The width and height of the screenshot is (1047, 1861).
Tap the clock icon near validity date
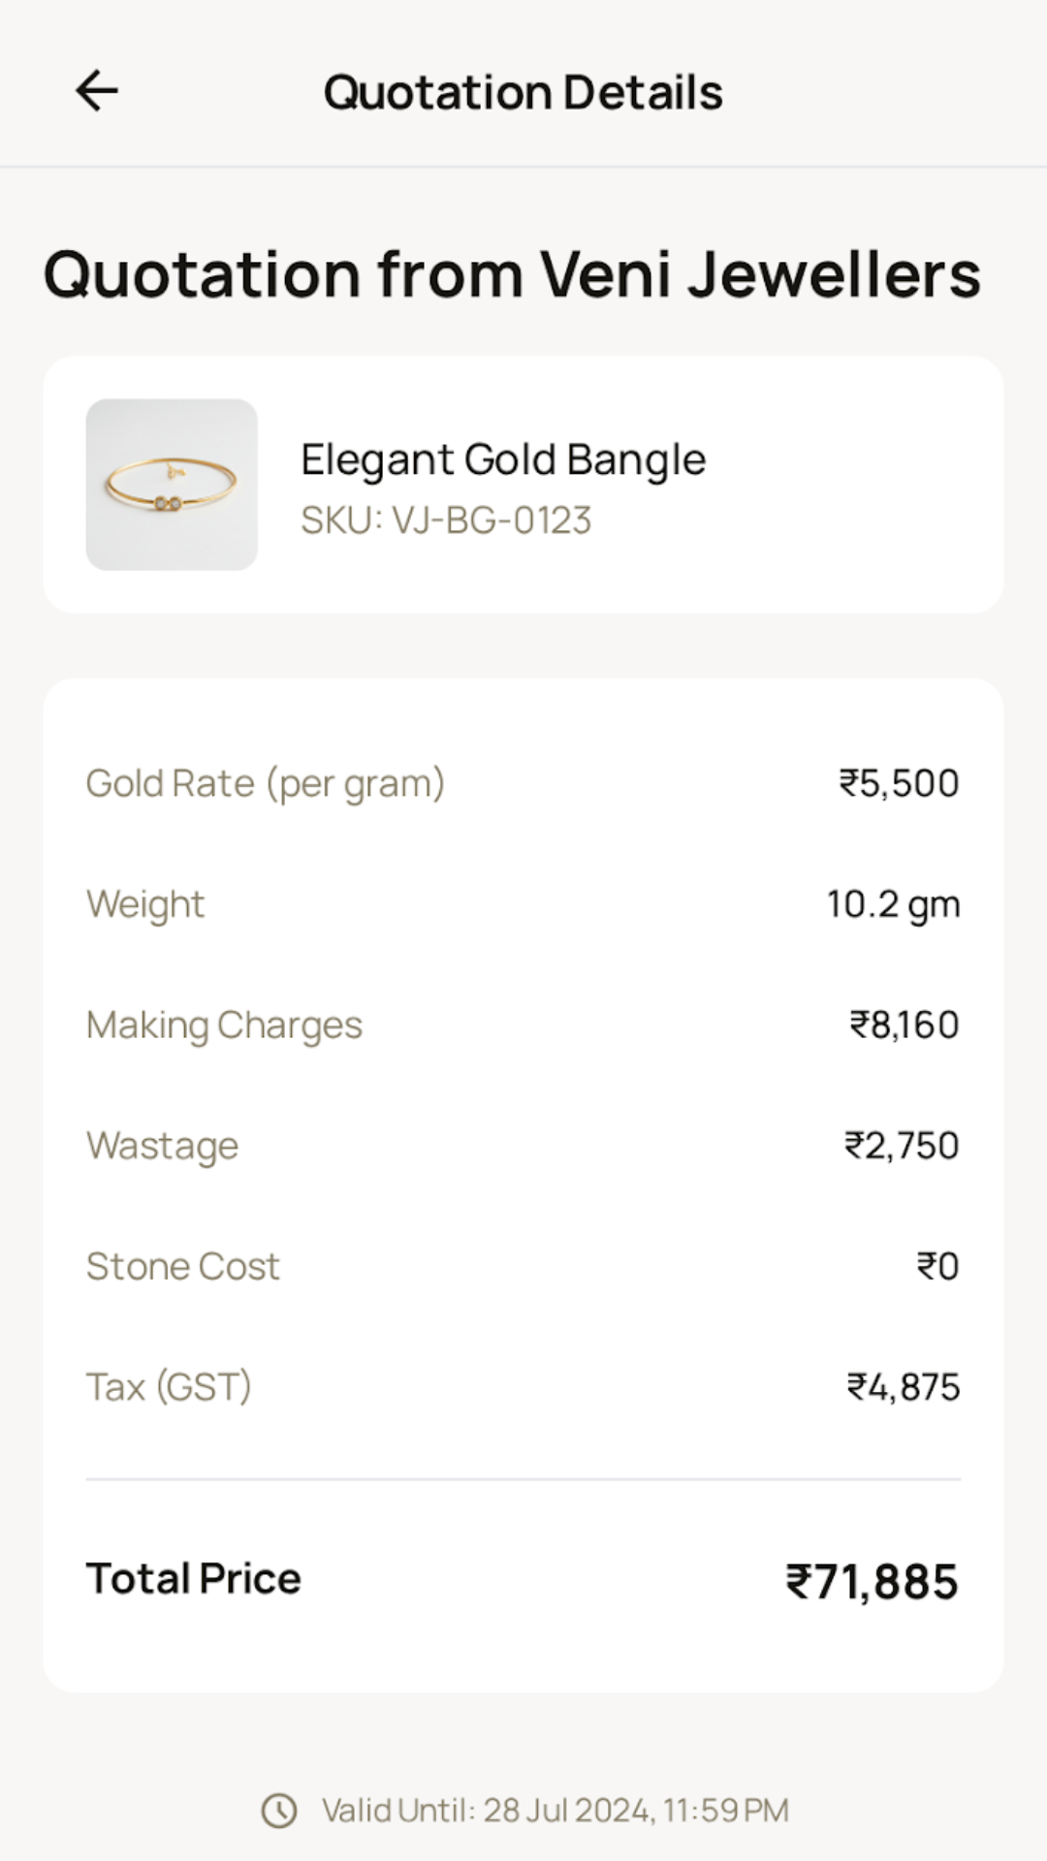tap(279, 1811)
